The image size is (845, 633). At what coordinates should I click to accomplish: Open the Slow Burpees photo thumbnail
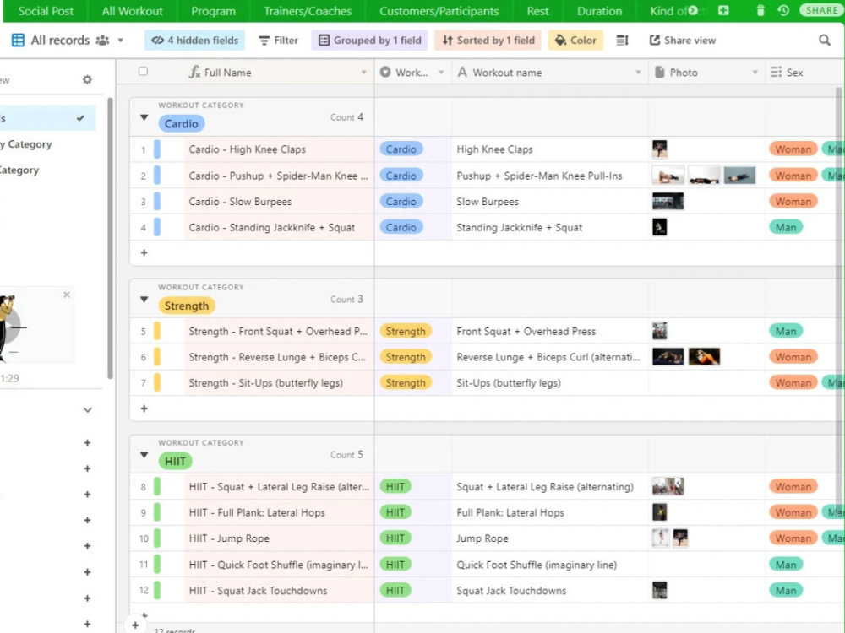click(668, 202)
